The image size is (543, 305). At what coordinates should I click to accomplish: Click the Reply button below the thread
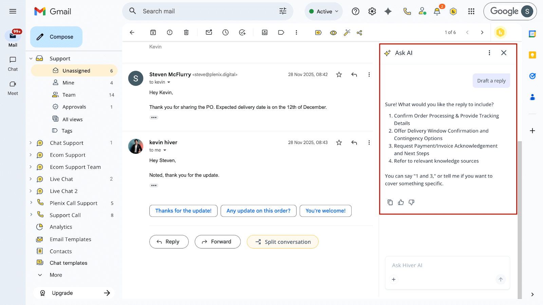pos(169,242)
